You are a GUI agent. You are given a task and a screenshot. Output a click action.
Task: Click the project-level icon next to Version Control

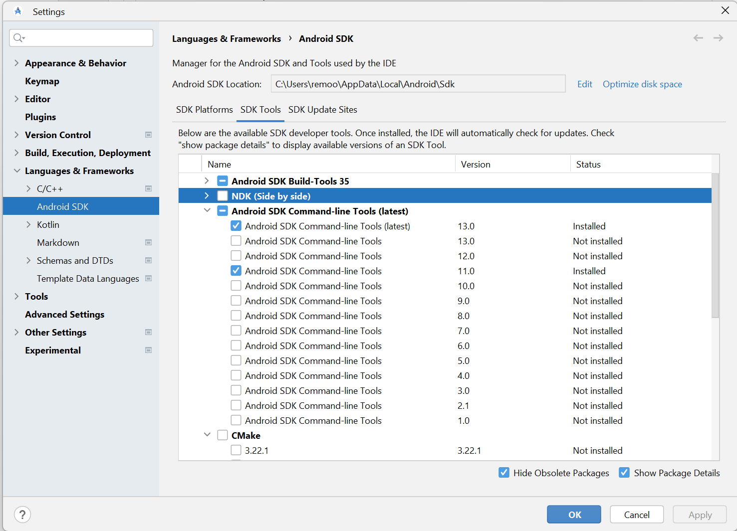pyautogui.click(x=148, y=135)
